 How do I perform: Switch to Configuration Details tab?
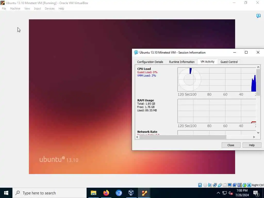click(150, 62)
